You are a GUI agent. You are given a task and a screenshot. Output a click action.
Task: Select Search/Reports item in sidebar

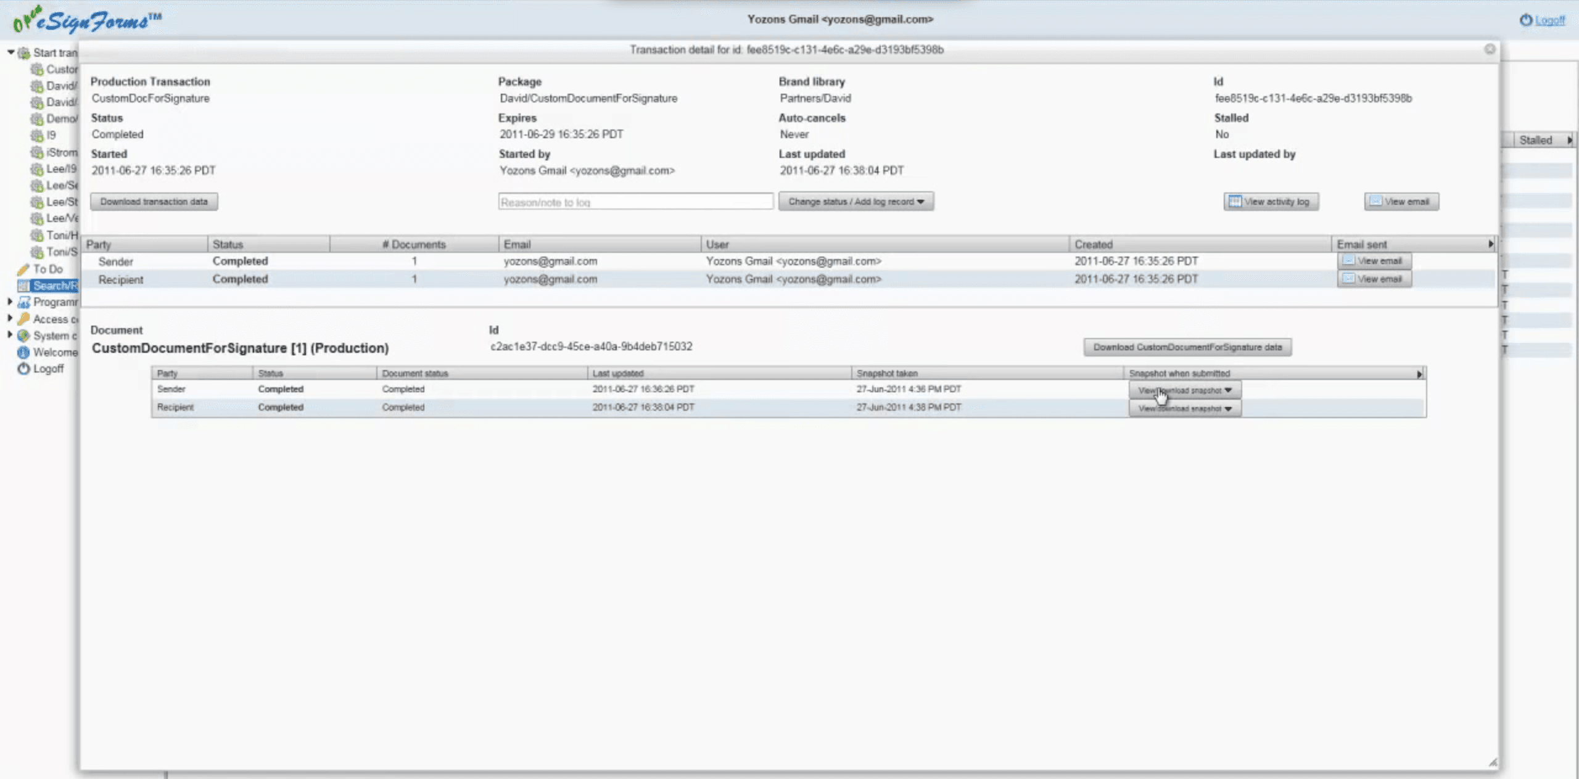click(x=54, y=286)
